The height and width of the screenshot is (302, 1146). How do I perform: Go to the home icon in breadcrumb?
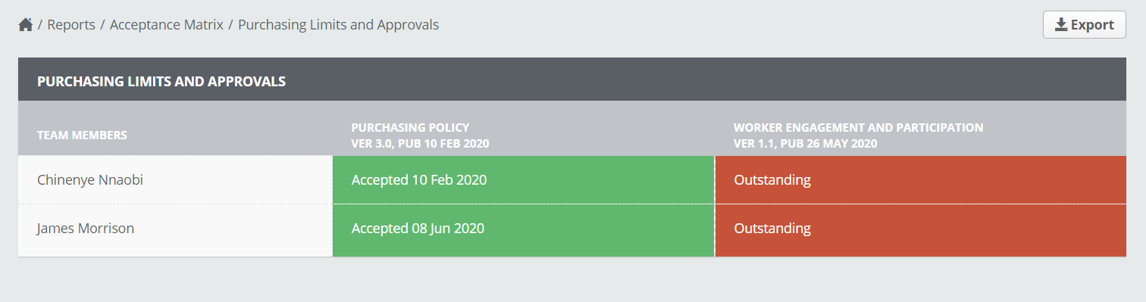click(x=26, y=25)
